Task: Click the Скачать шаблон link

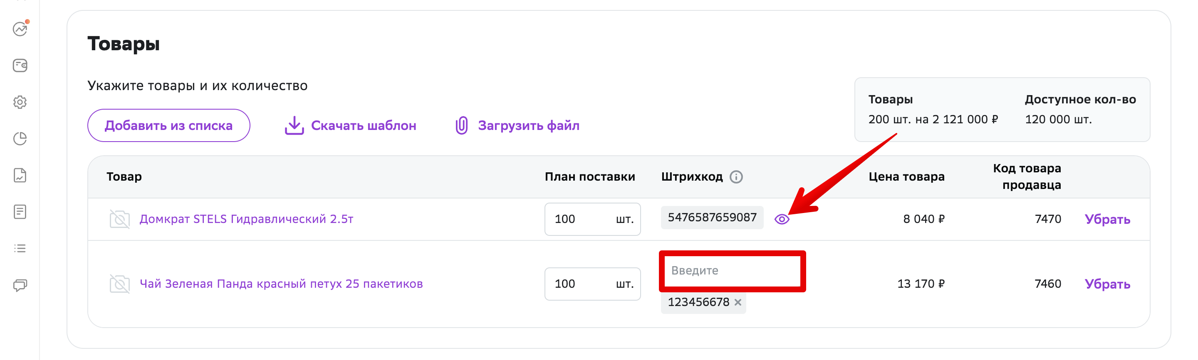Action: 363,125
